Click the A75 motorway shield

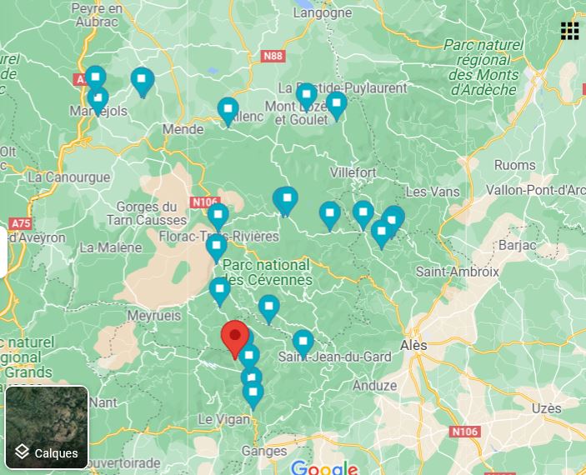[x=21, y=223]
